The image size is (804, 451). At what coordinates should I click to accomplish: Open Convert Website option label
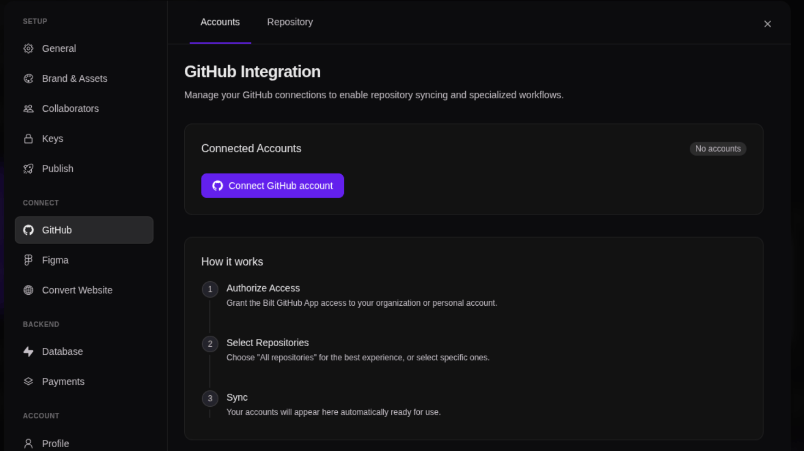(x=77, y=290)
